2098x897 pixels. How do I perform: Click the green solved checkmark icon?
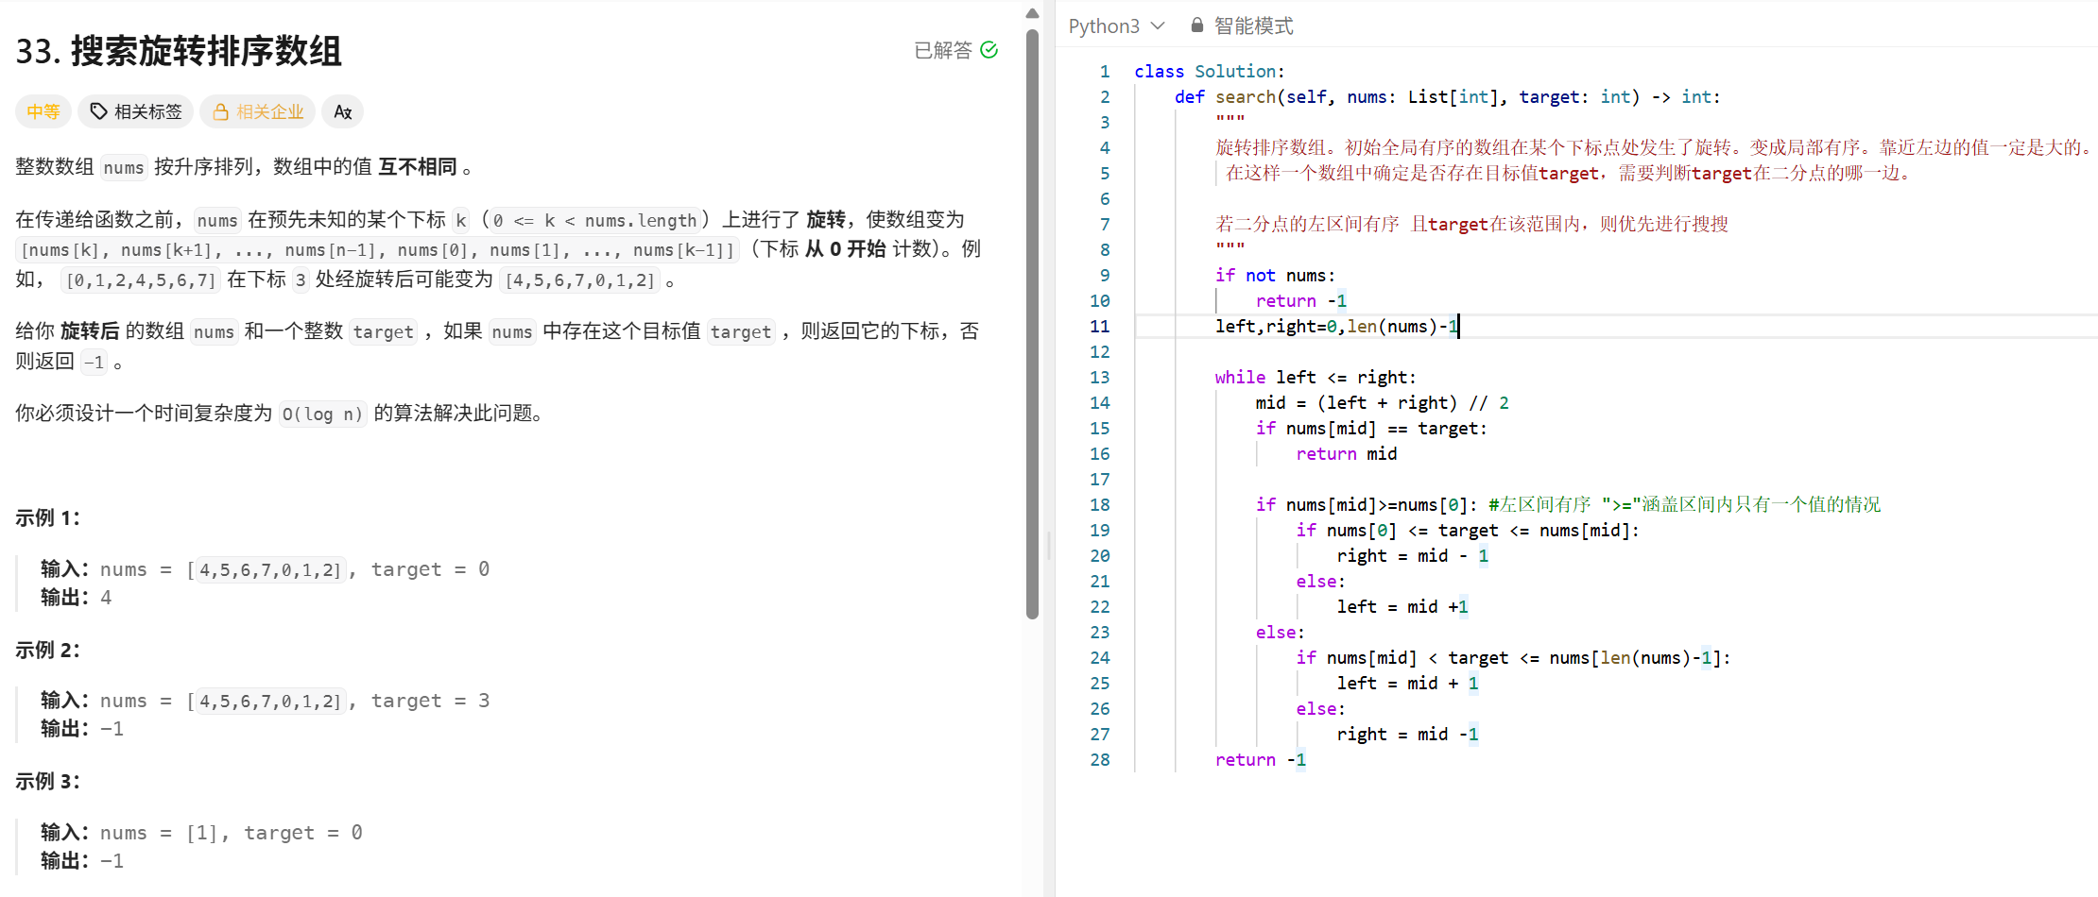tap(989, 50)
